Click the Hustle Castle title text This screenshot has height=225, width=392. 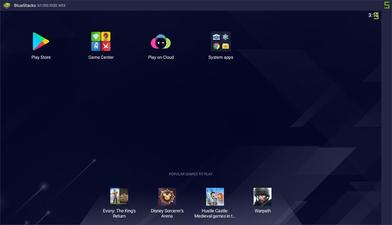(x=215, y=214)
